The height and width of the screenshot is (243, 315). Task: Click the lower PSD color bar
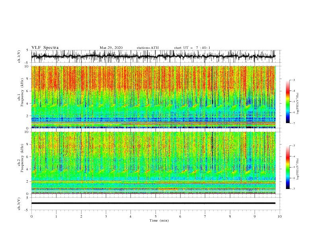(x=288, y=167)
